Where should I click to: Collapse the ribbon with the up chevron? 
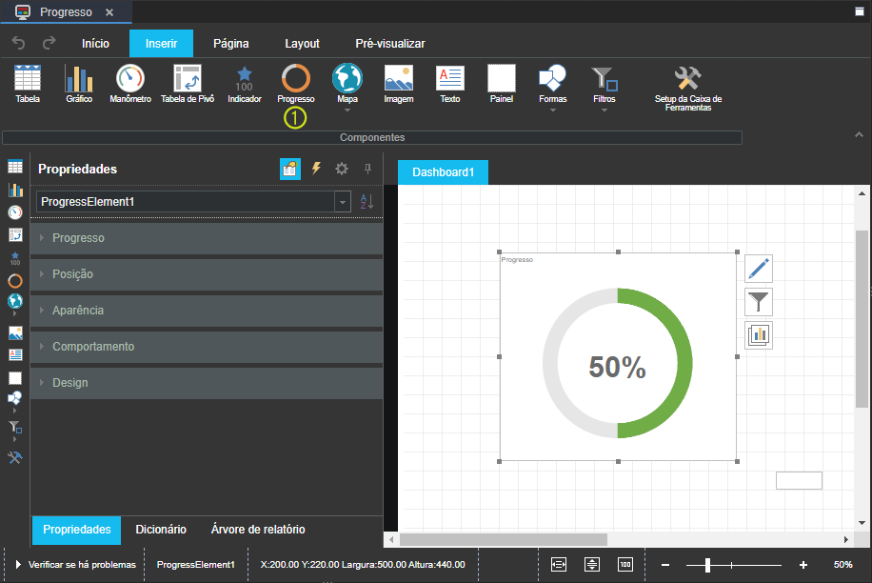(x=859, y=134)
